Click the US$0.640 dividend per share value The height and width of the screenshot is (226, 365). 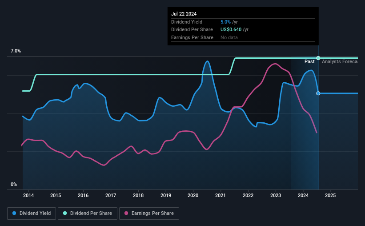click(x=231, y=30)
